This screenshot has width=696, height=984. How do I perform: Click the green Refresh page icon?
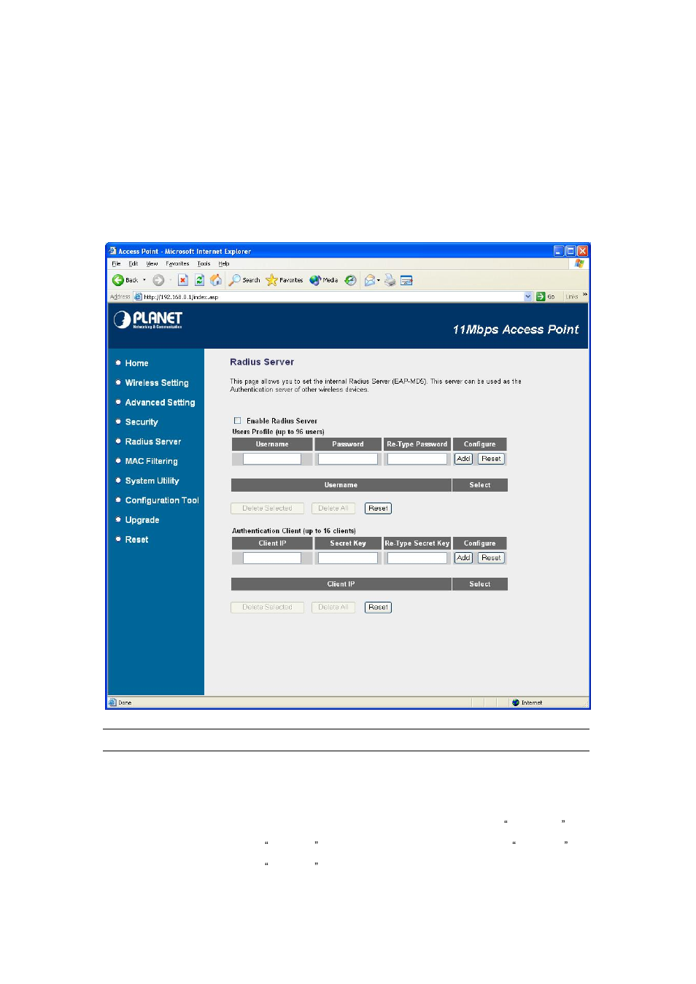pos(199,280)
